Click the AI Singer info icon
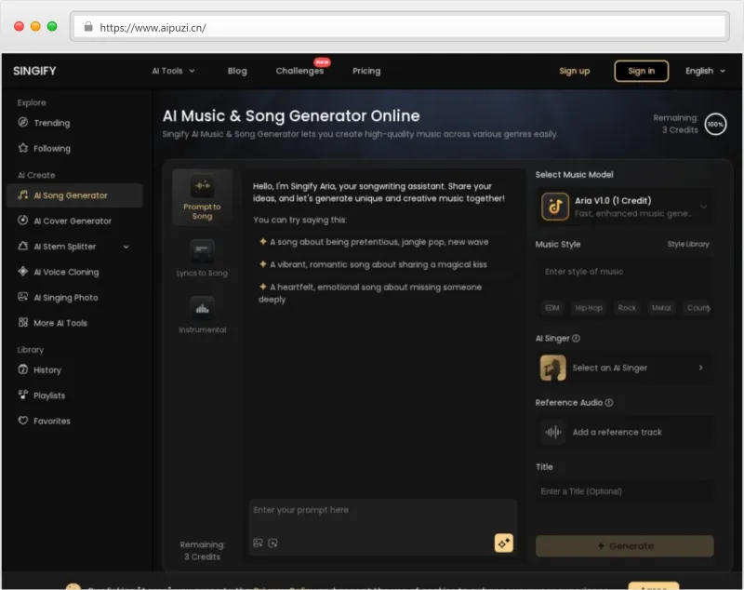Image resolution: width=744 pixels, height=590 pixels. click(576, 339)
